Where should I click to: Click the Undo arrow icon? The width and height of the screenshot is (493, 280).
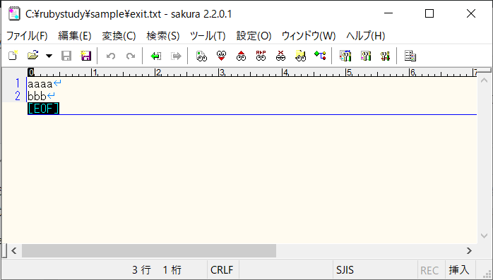pos(111,56)
